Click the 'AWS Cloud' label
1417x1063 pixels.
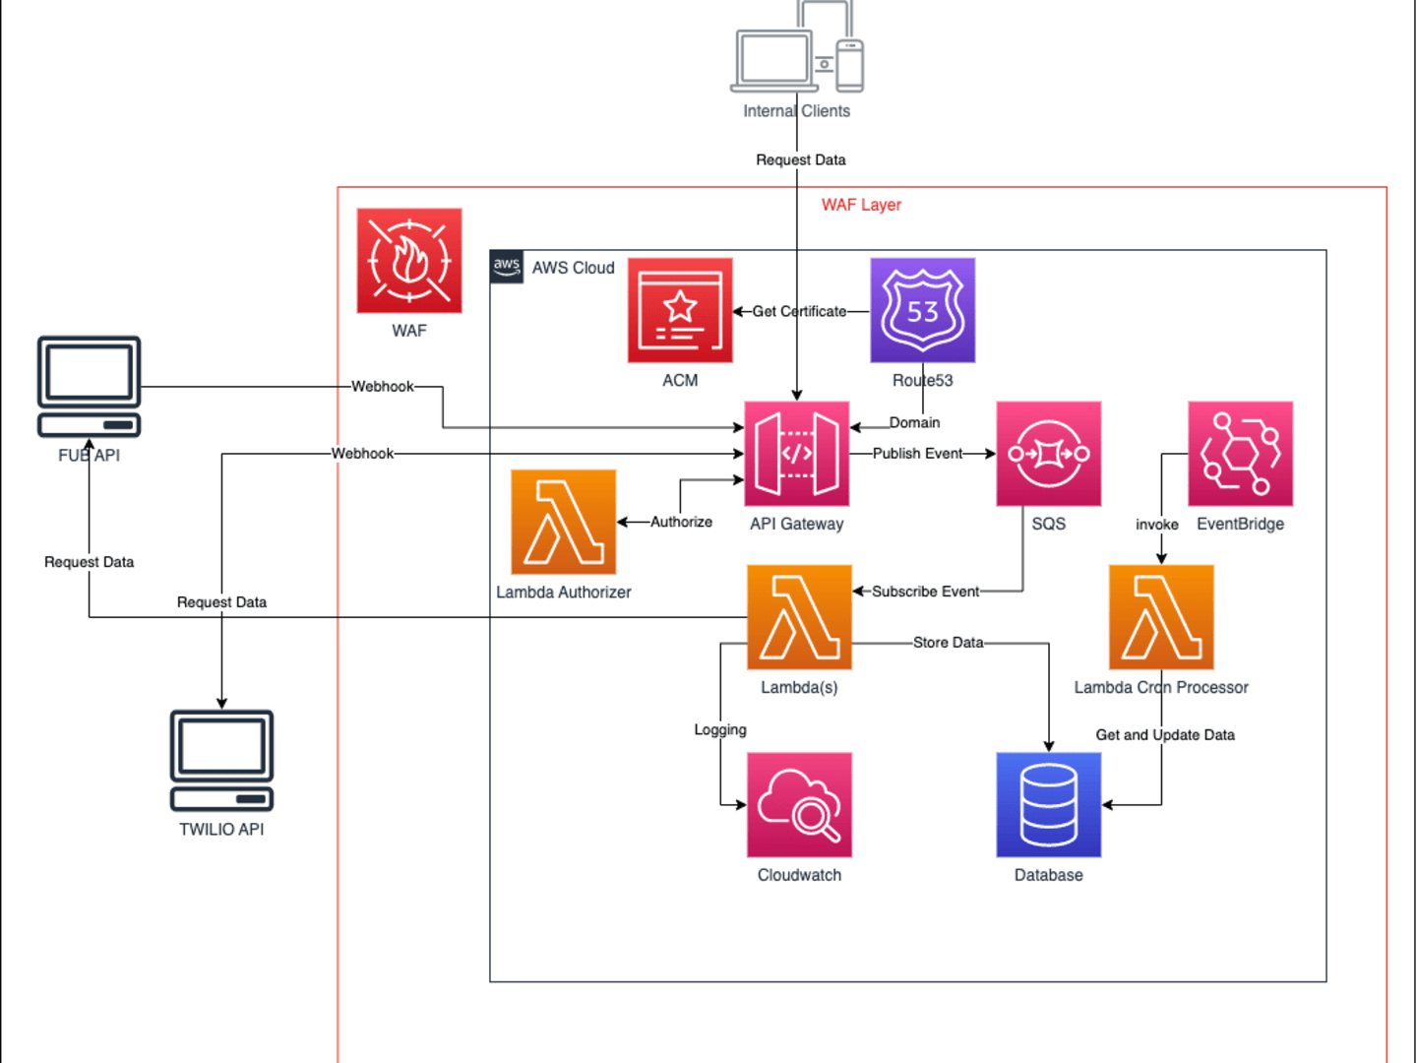point(574,268)
